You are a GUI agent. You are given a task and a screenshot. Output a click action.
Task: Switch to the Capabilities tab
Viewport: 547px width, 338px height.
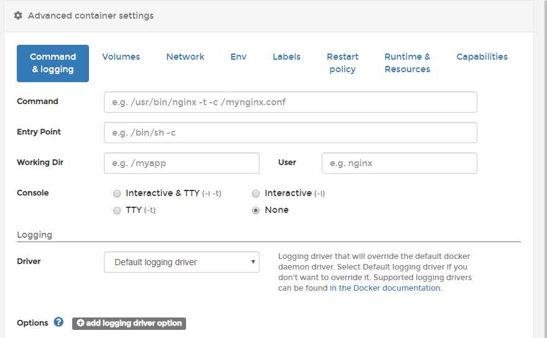482,57
